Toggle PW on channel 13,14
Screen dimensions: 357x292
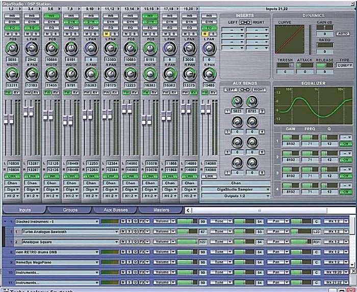click(x=126, y=93)
